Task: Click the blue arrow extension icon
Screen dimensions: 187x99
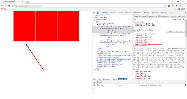Action: pyautogui.click(x=177, y=6)
